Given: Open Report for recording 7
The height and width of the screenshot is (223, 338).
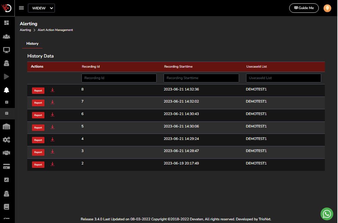Looking at the screenshot, I should (x=38, y=103).
